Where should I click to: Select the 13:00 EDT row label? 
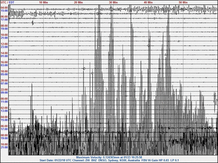click(x=4, y=111)
